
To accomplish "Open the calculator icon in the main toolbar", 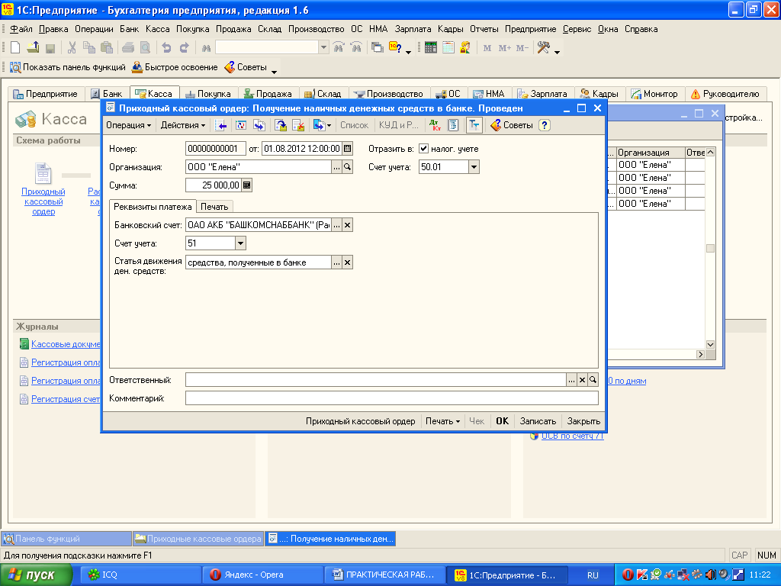I will (x=431, y=47).
